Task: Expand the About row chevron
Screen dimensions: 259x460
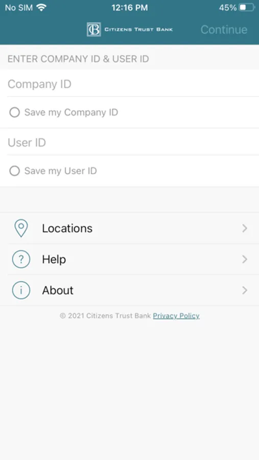Action: click(x=245, y=290)
